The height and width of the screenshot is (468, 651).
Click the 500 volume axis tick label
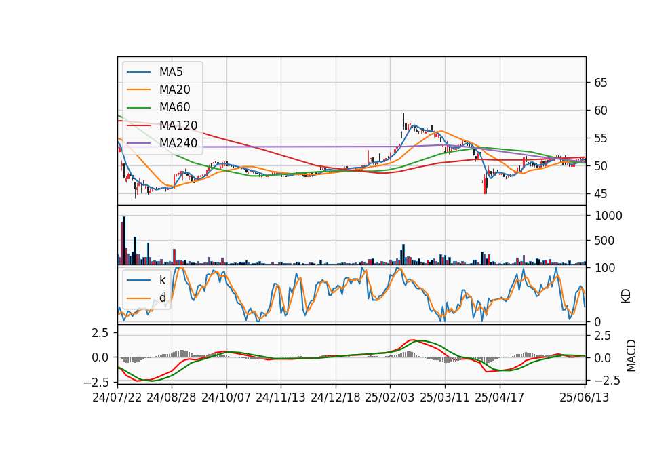(x=604, y=240)
